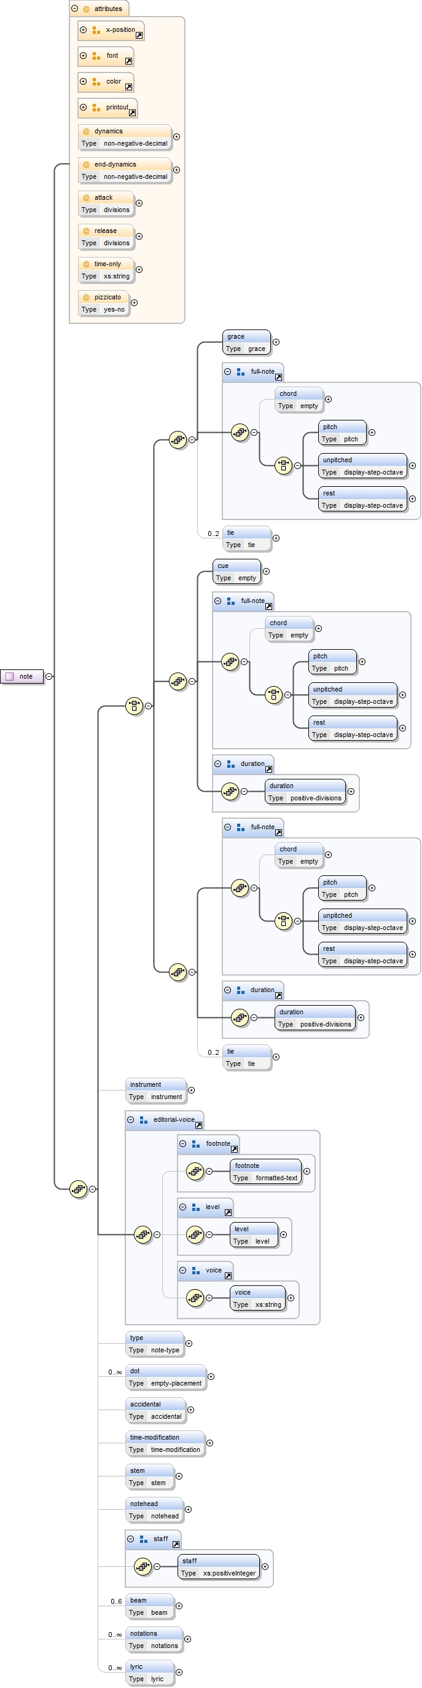
Task: Select the attack attribute
Action: 106,203
